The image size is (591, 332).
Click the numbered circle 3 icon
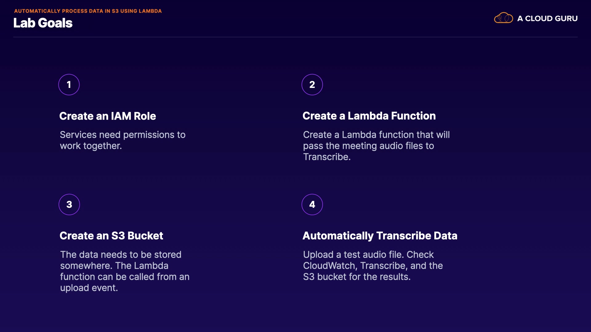[x=69, y=204]
